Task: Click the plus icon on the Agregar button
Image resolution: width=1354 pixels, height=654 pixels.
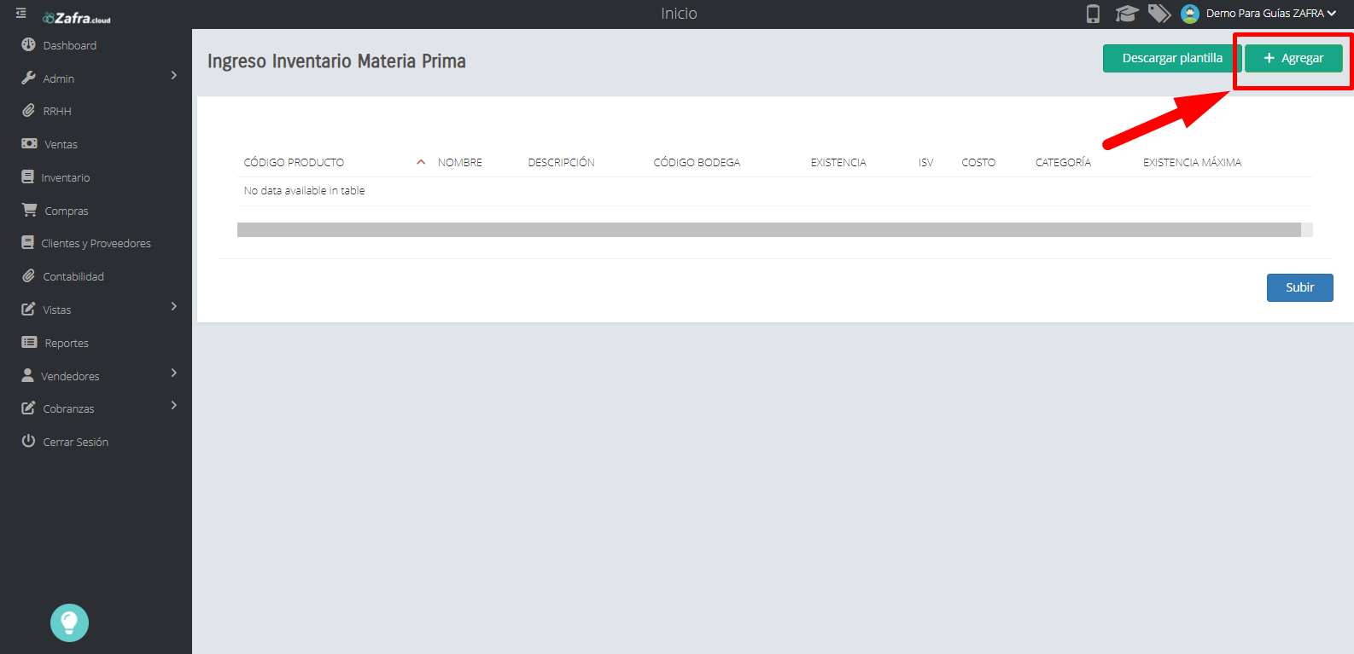Action: [x=1269, y=58]
